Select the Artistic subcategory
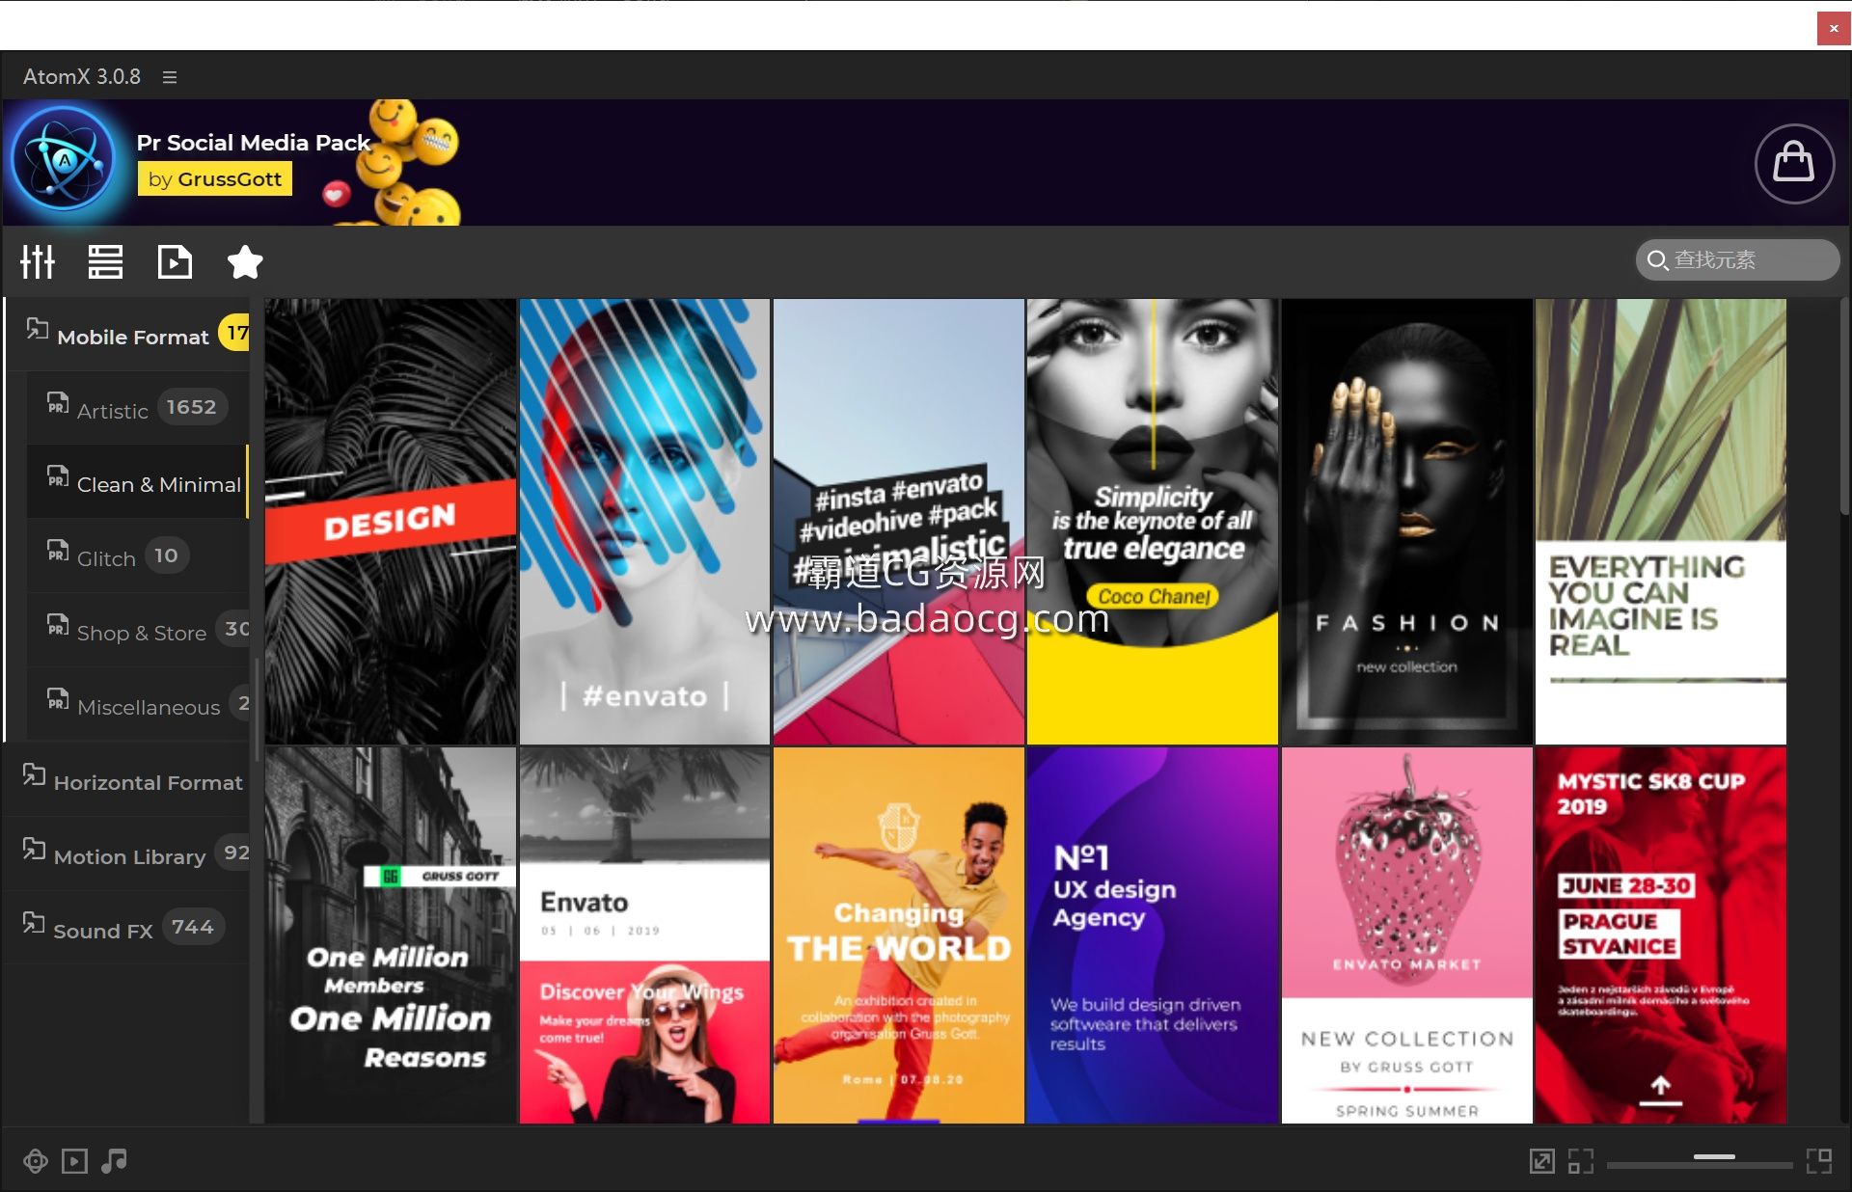 point(138,409)
